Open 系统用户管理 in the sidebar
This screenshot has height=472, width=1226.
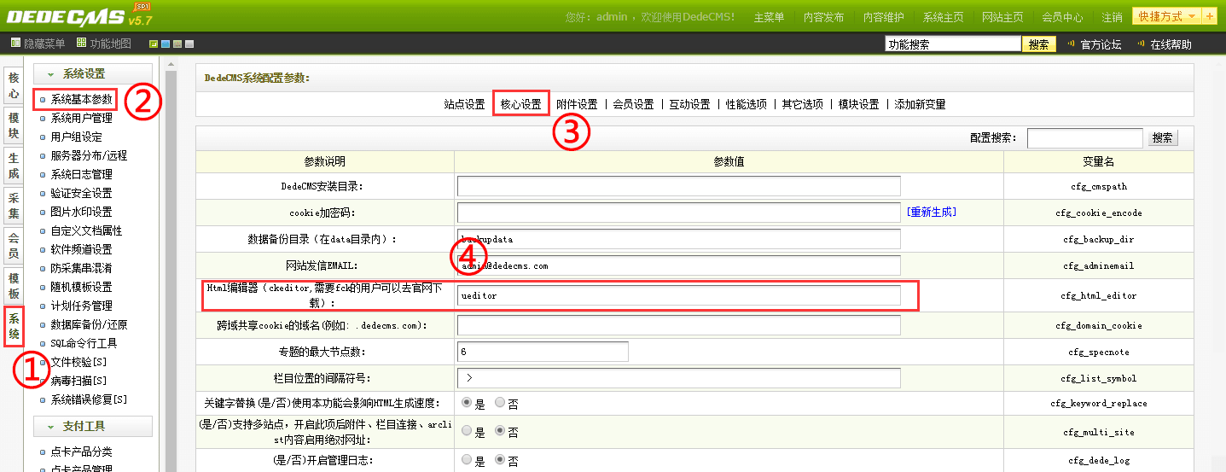(x=81, y=119)
